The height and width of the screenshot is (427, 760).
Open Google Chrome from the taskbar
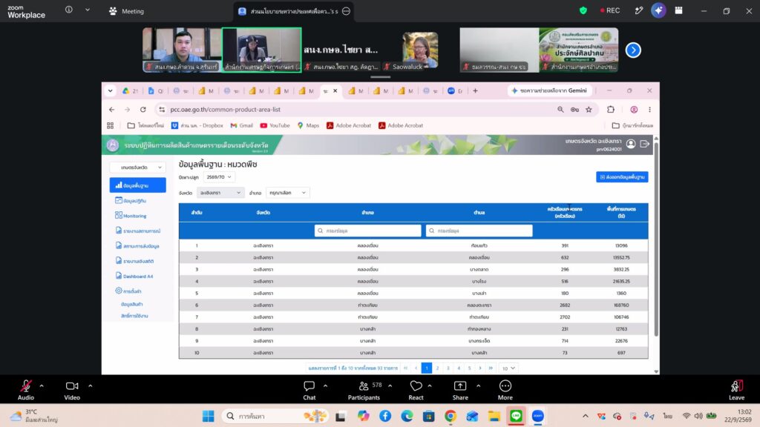point(451,416)
